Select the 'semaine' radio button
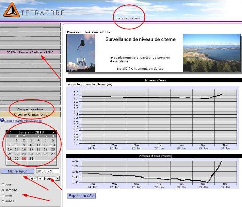 (3, 190)
